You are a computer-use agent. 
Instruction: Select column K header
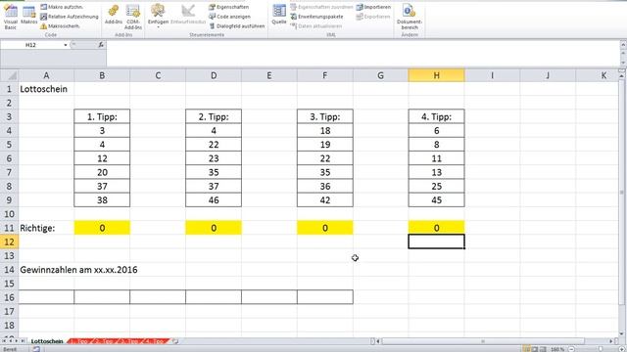pyautogui.click(x=598, y=75)
